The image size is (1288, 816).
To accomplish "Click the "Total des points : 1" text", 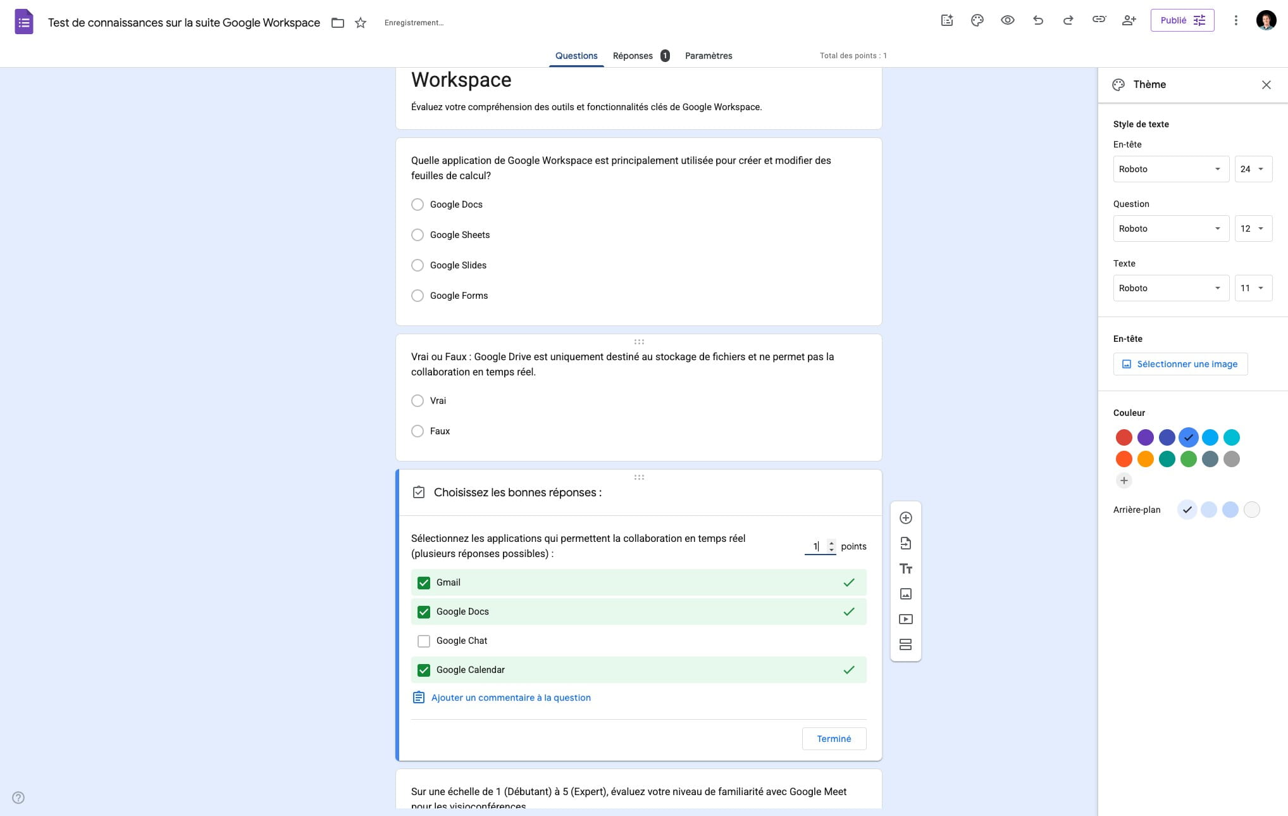I will pyautogui.click(x=853, y=56).
